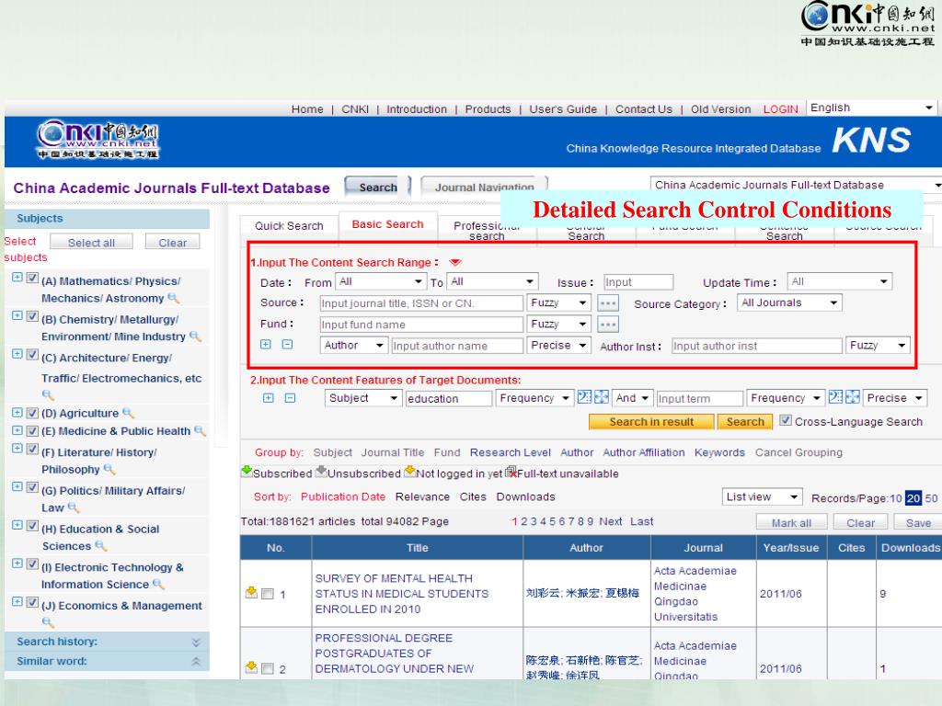The height and width of the screenshot is (706, 942).
Task: Check result row 1 selection box
Action: (268, 594)
